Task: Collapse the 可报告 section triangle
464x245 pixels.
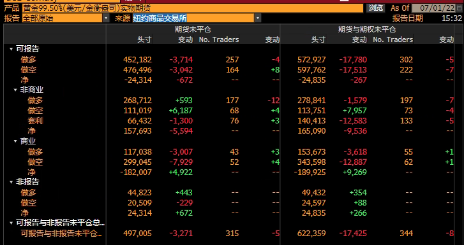Action: (11, 49)
